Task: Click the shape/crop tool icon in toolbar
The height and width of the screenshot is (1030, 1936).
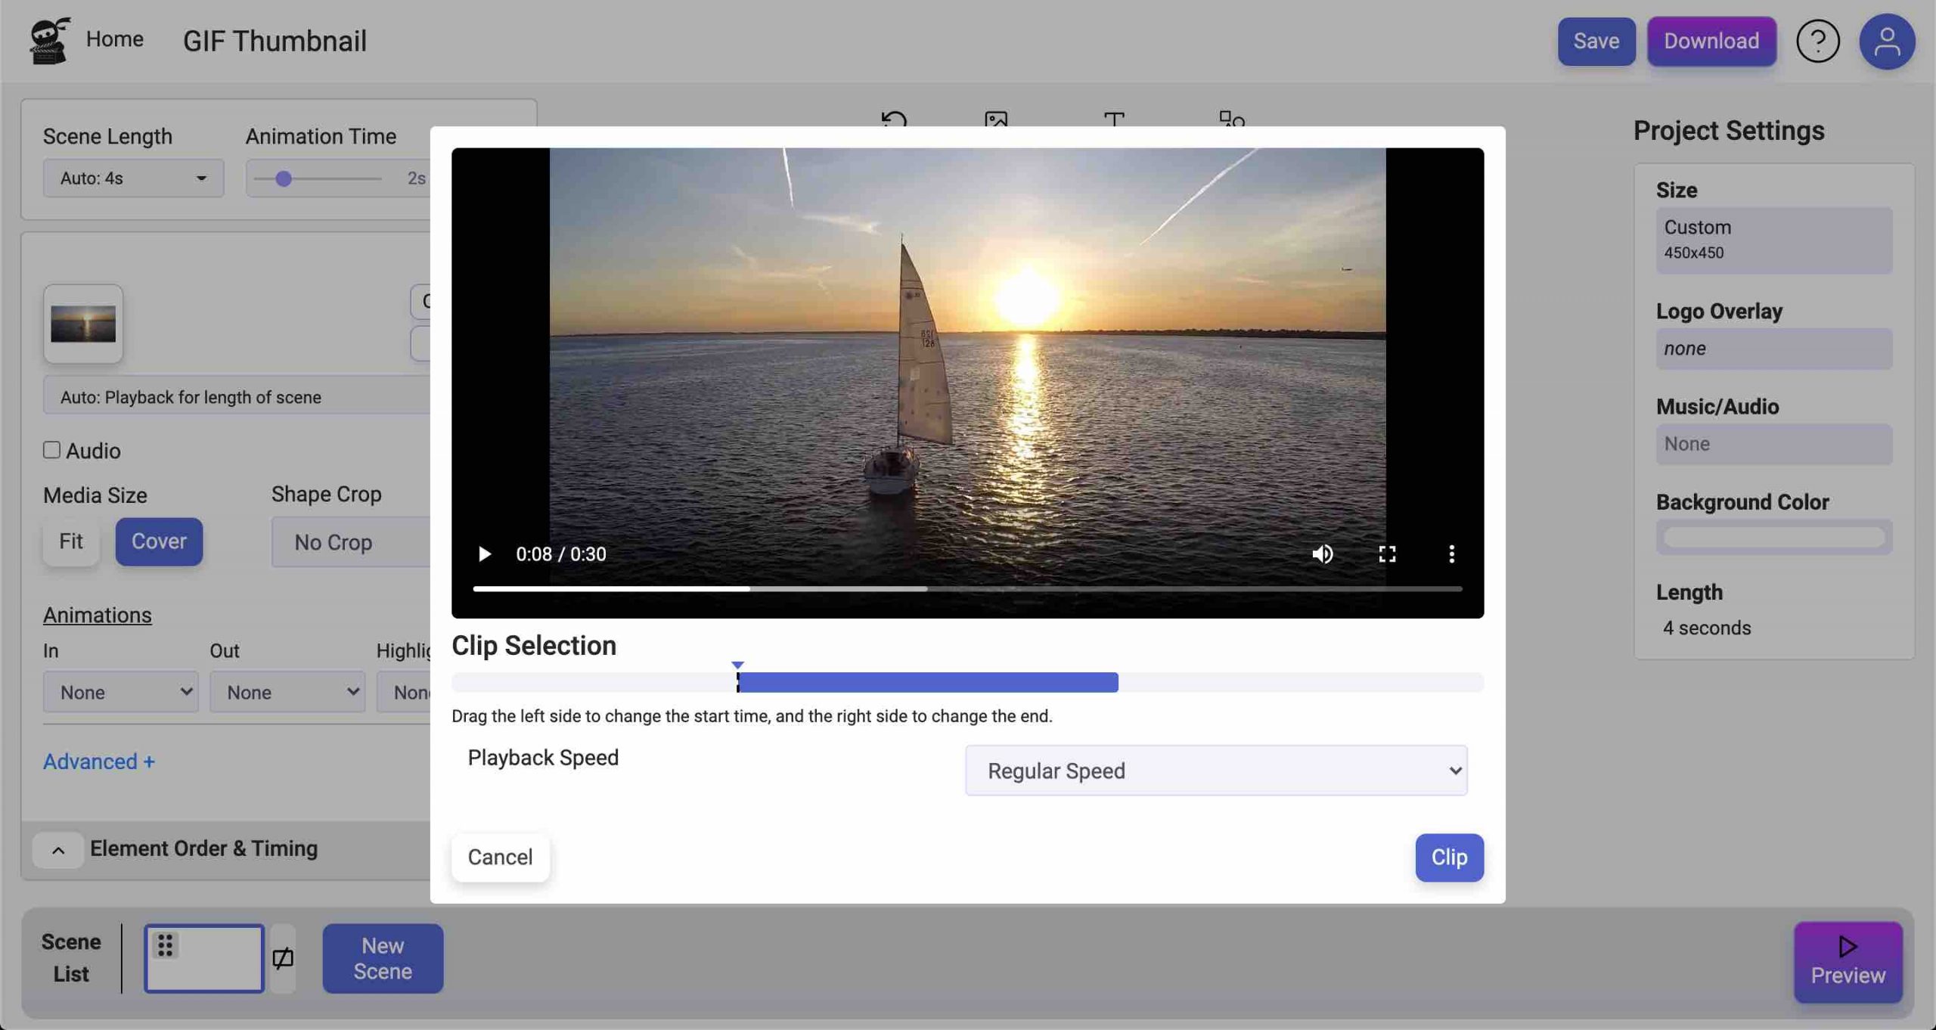Action: (x=1228, y=120)
